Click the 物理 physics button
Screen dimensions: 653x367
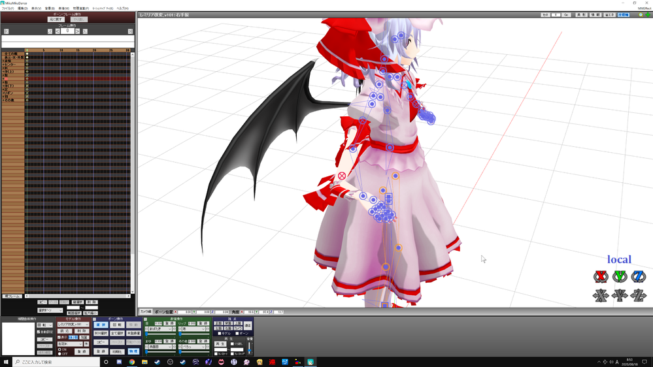coord(133,351)
